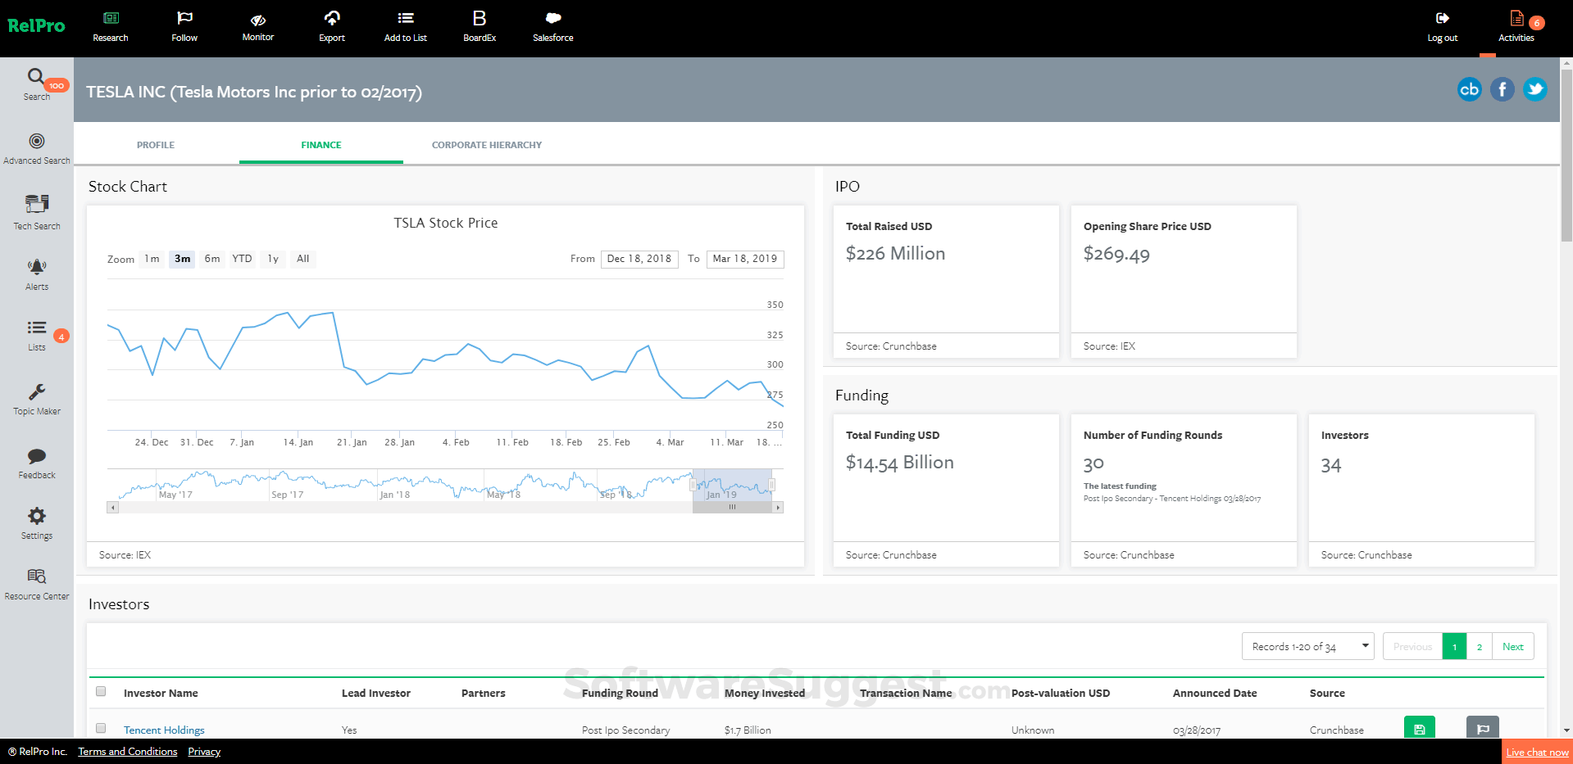This screenshot has width=1573, height=764.
Task: Select the Monitor icon
Action: tap(257, 25)
